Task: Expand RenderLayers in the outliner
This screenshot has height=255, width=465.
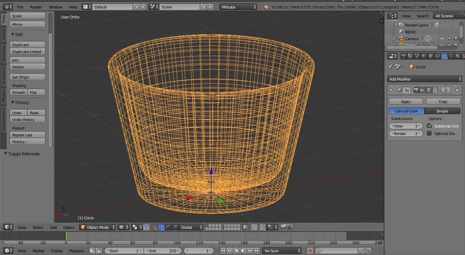Action: tap(395, 25)
